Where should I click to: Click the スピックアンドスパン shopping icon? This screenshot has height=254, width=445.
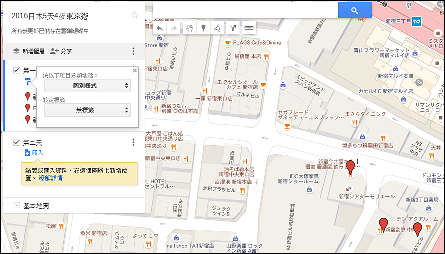click(283, 85)
